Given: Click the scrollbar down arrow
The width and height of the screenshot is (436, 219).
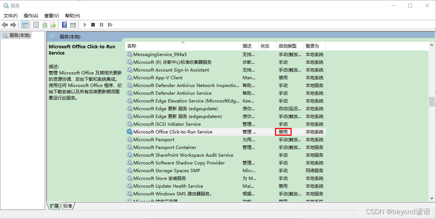Looking at the screenshot, I should coord(432,198).
